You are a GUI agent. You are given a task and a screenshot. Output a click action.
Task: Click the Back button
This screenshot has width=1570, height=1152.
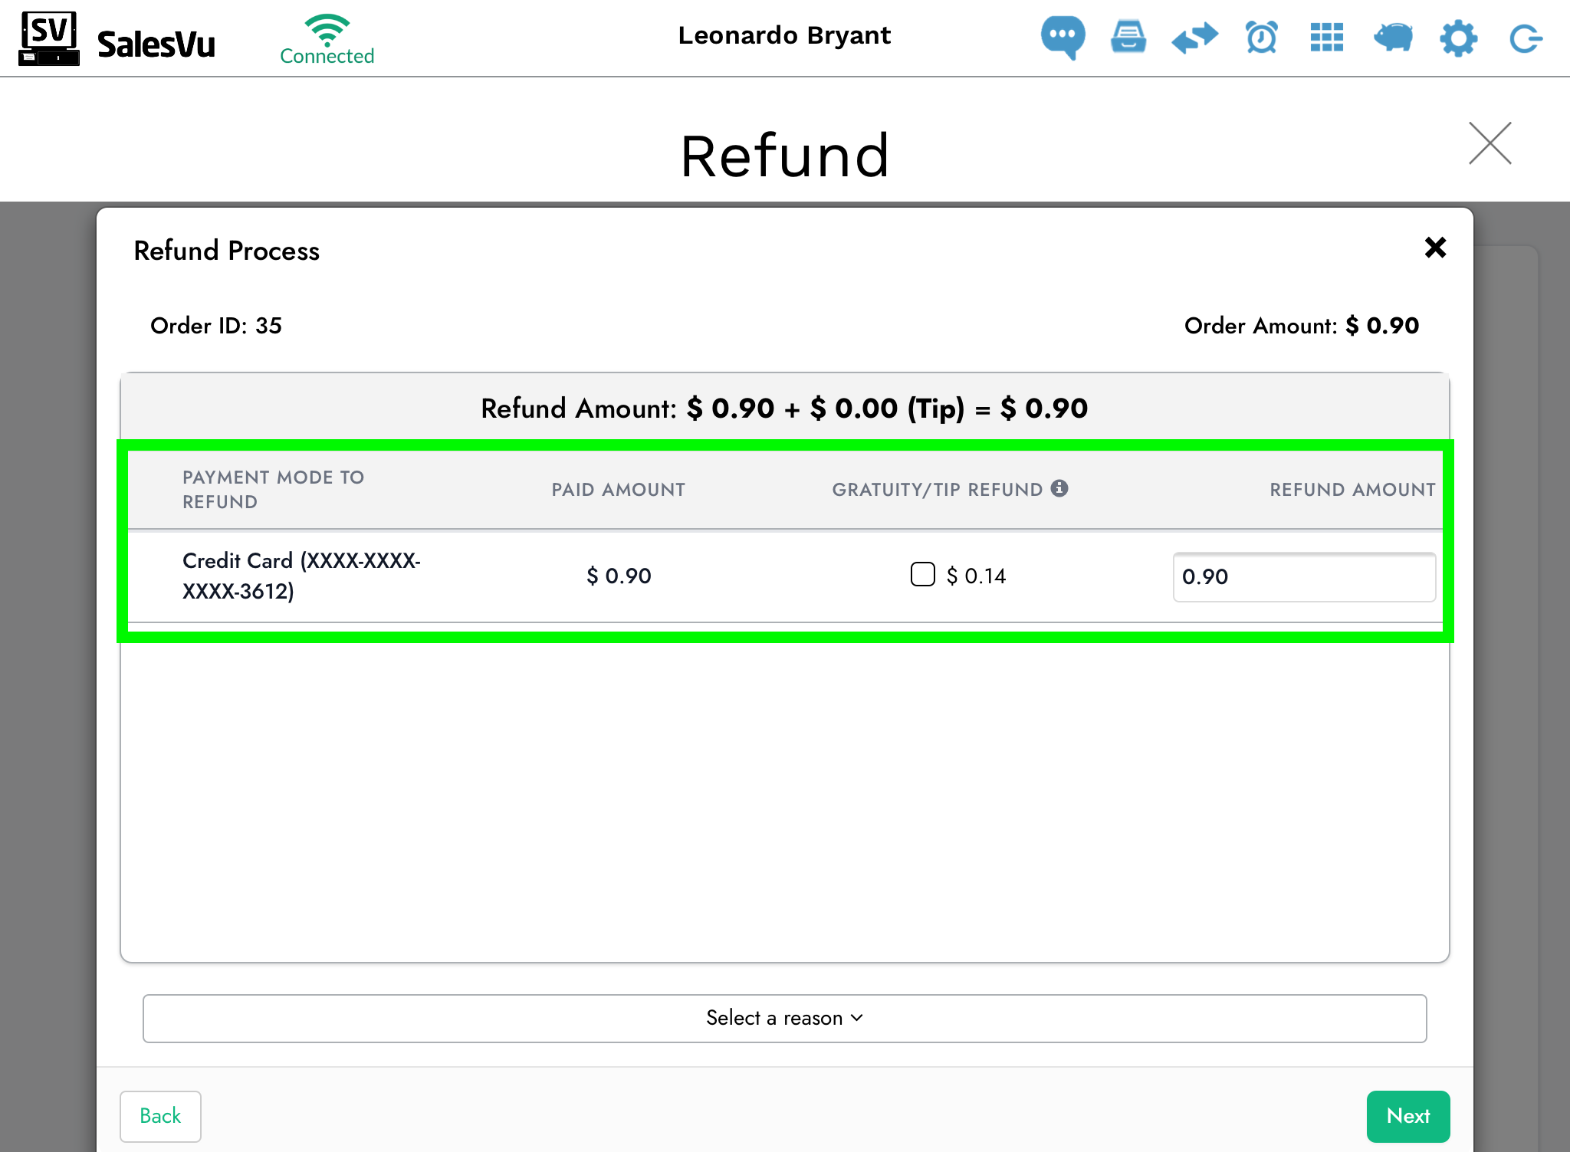tap(160, 1115)
